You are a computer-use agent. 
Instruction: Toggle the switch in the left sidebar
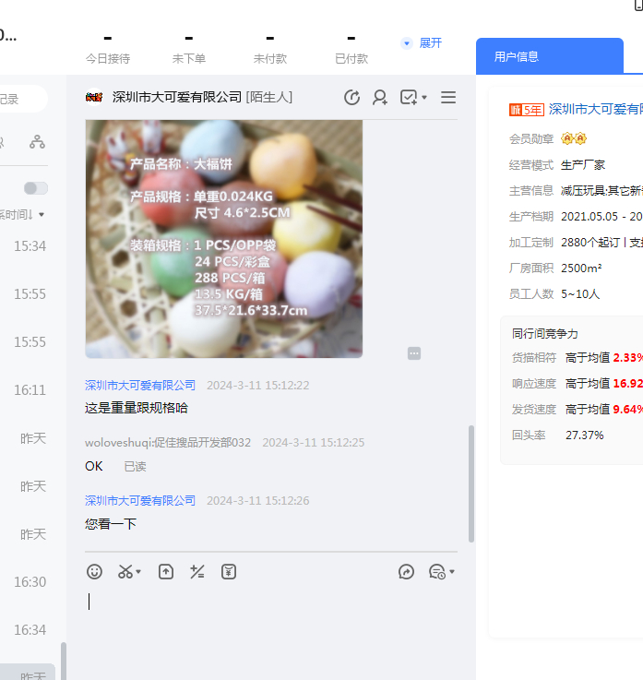36,188
